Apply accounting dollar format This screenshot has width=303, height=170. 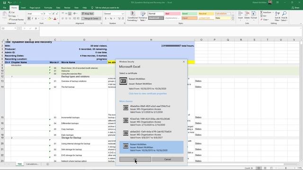(106, 18)
